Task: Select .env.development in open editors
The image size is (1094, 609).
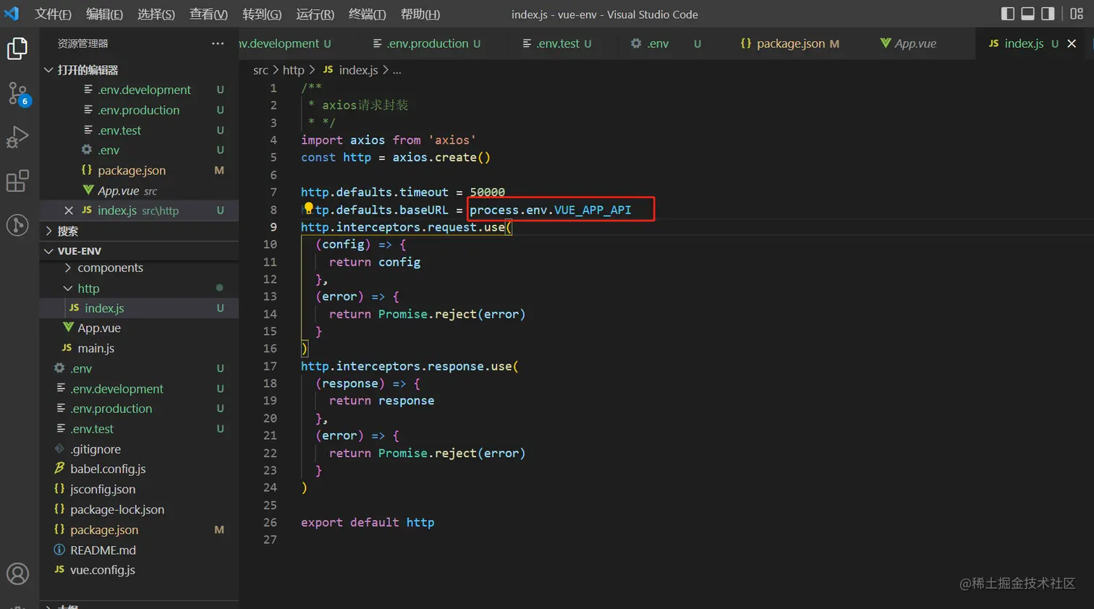Action: coord(139,90)
